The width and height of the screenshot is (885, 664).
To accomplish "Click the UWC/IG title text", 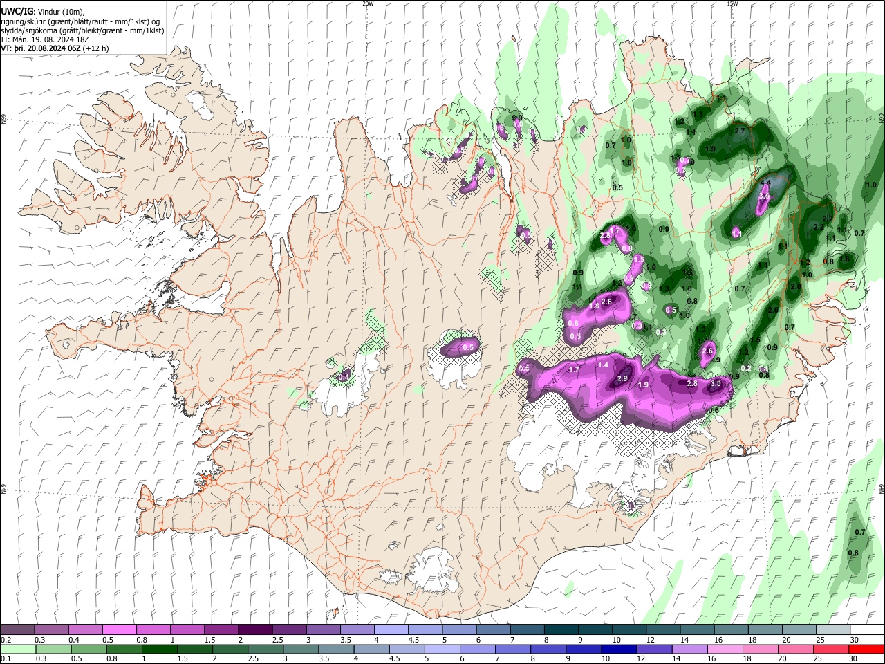I will pos(16,11).
